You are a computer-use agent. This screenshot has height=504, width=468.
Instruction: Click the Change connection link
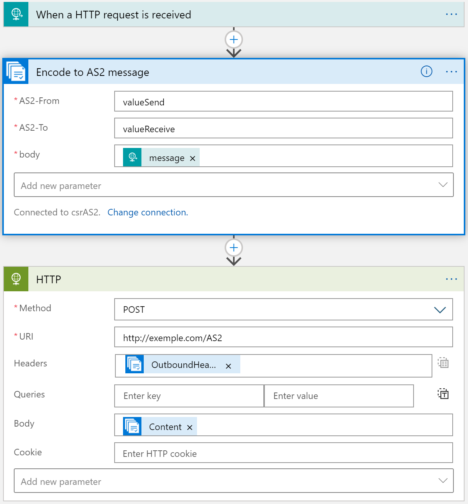pyautogui.click(x=148, y=212)
